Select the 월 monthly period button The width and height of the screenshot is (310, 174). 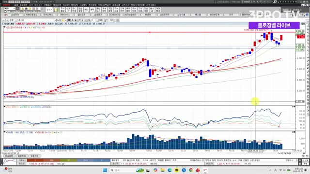point(76,20)
